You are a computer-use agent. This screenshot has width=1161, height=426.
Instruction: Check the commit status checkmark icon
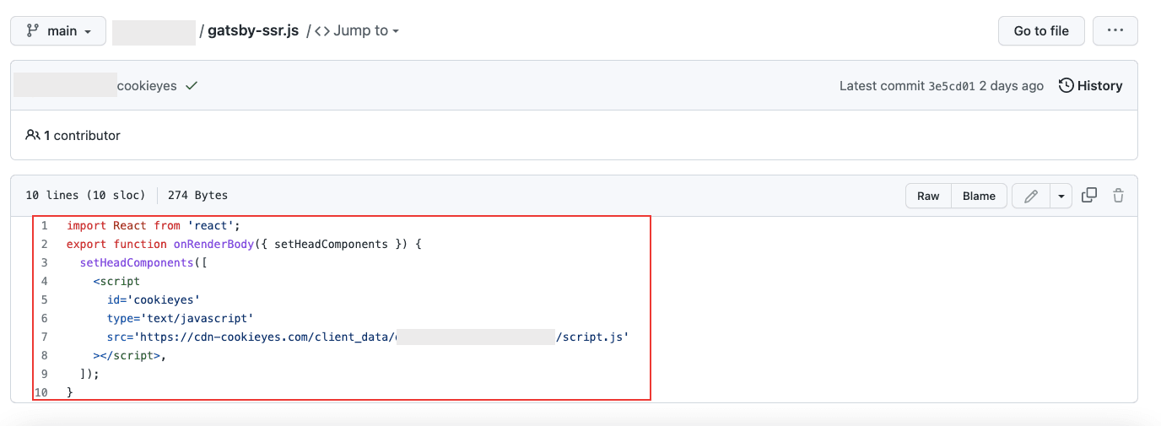[192, 86]
